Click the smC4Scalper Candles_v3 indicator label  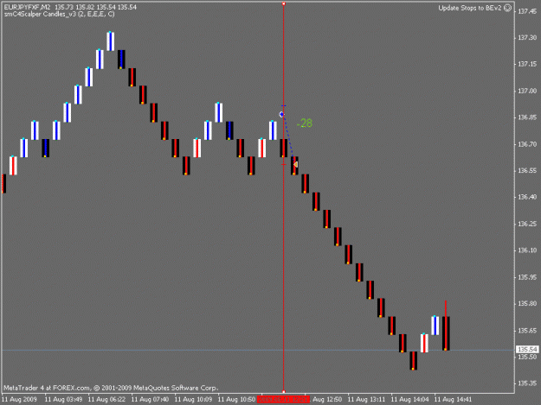click(x=60, y=14)
